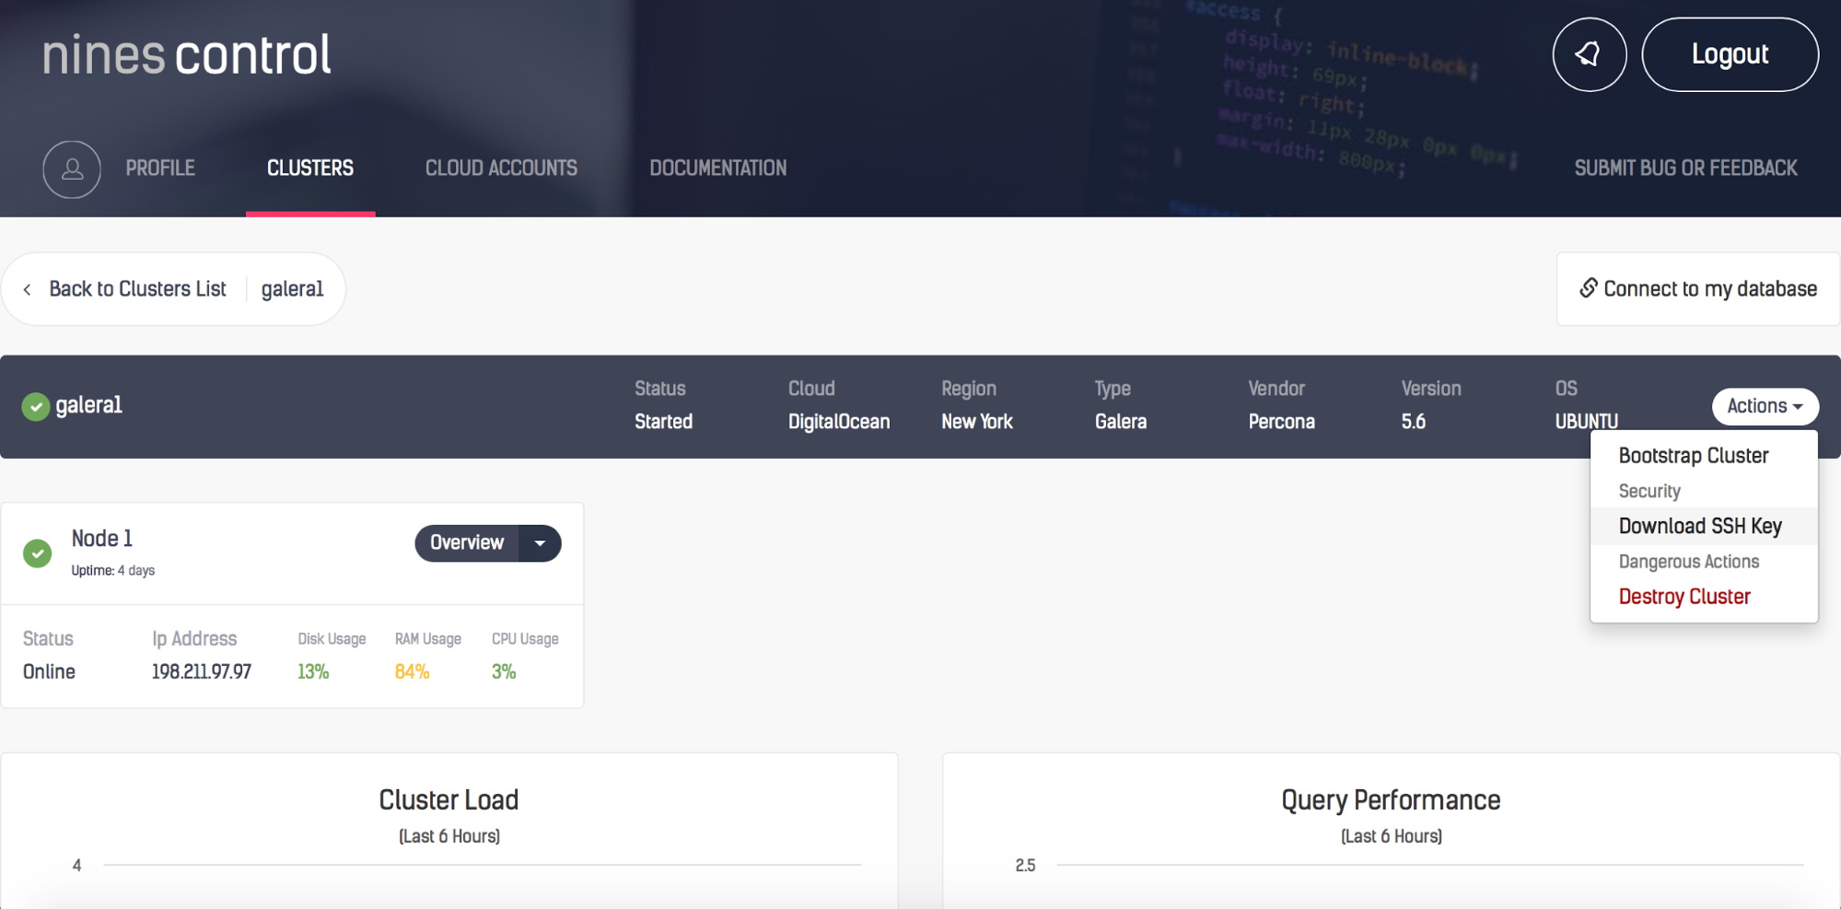Image resolution: width=1841 pixels, height=909 pixels.
Task: Switch to the Clusters tab
Action: (310, 169)
